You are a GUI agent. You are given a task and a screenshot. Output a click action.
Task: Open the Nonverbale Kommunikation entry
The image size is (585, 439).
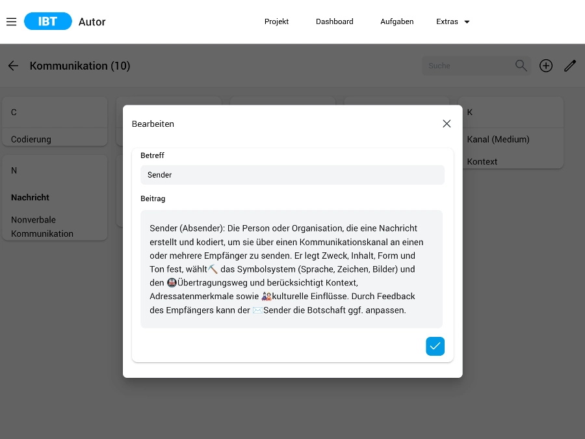click(42, 226)
